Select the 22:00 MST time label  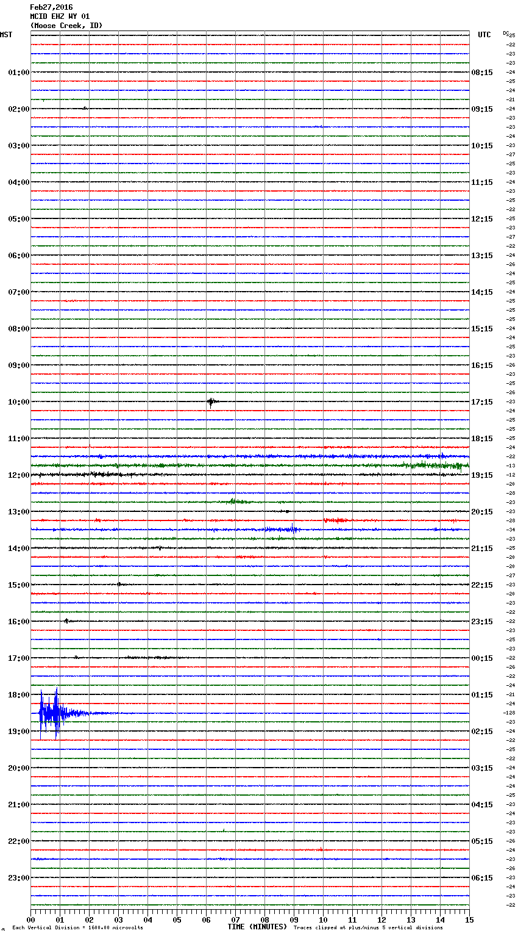coord(19,841)
